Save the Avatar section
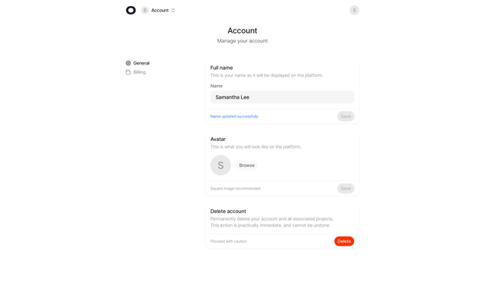This screenshot has width=485, height=304. coord(346,188)
